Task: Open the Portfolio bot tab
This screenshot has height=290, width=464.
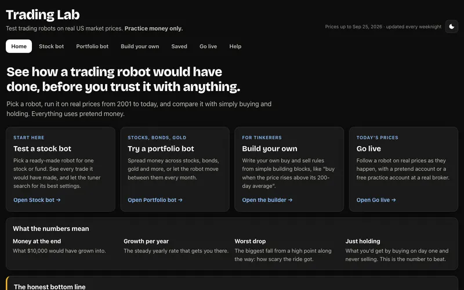Action: click(92, 46)
